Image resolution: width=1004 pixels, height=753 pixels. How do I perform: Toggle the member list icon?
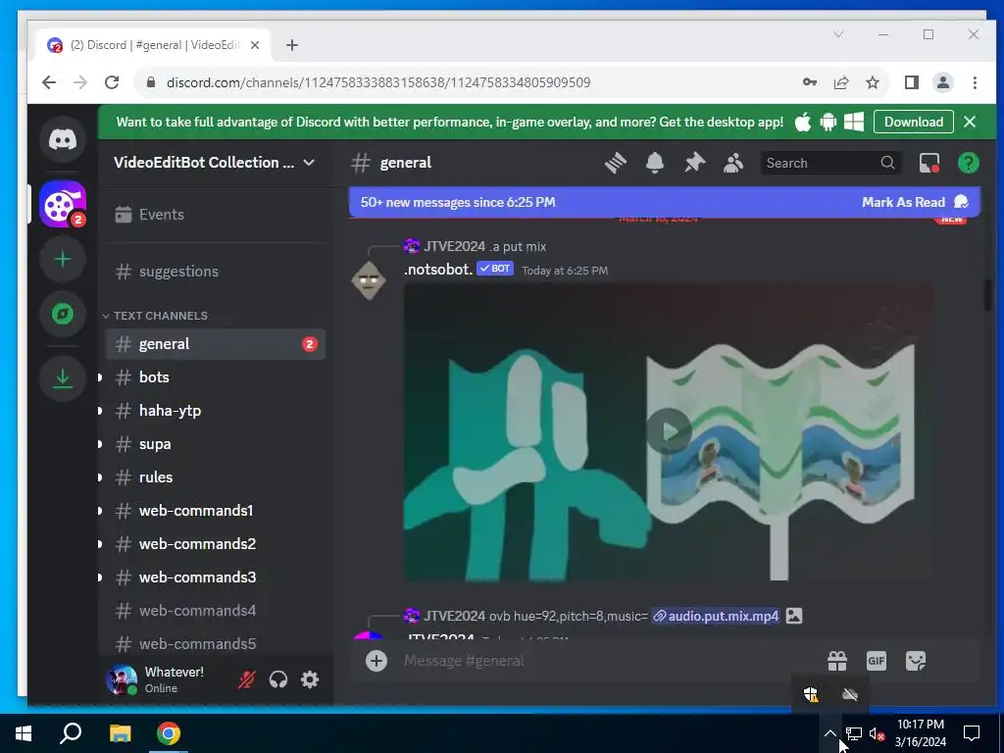tap(733, 164)
